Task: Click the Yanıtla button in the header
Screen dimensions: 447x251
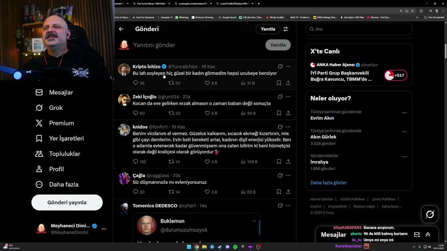Action: coord(268,29)
